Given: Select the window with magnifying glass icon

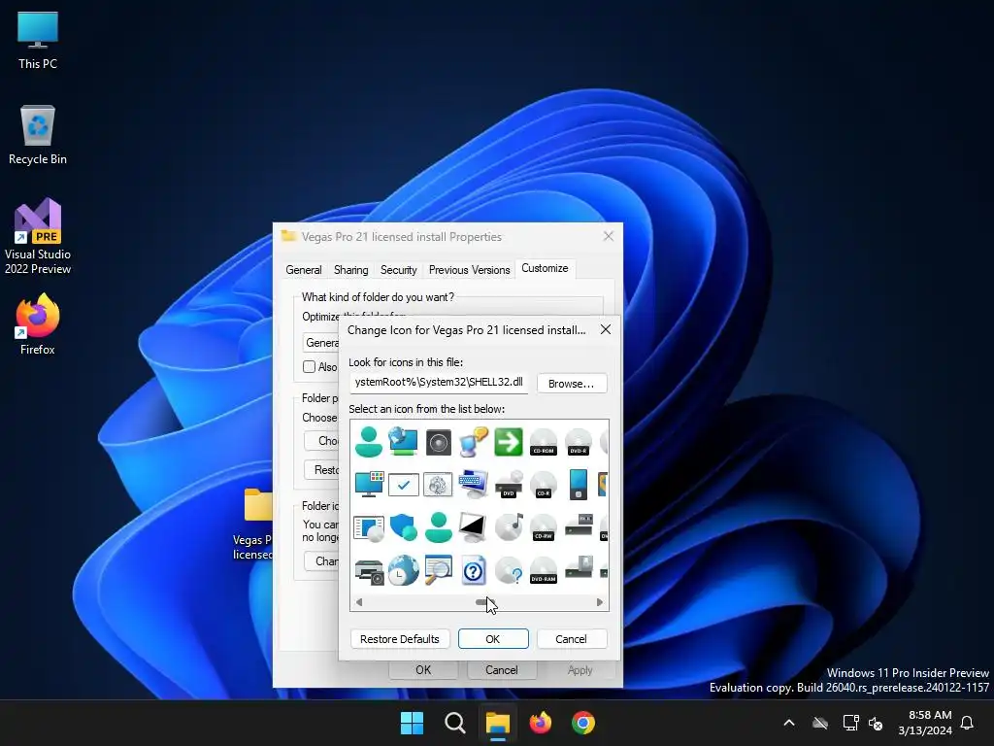Looking at the screenshot, I should coord(438,570).
